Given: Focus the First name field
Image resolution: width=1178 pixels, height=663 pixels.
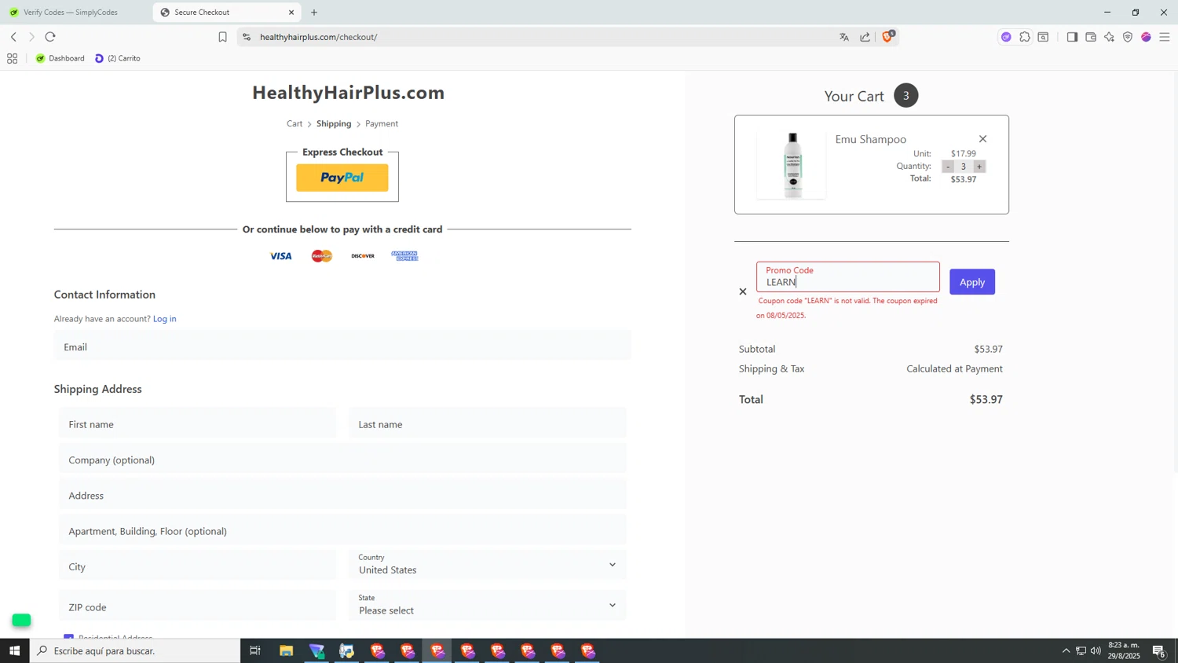Looking at the screenshot, I should (197, 424).
